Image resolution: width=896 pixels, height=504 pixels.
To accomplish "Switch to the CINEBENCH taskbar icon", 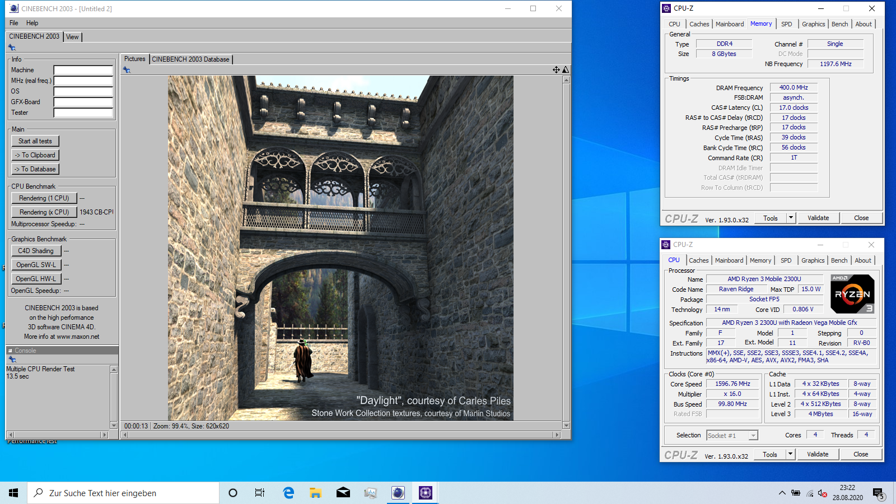I will pyautogui.click(x=398, y=493).
